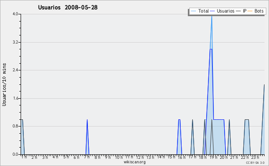The image size is (269, 166).
Task: Click the '23 h' x-axis label
Action: 255,157
